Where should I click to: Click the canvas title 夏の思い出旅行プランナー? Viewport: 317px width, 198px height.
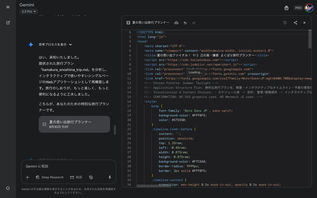151,23
